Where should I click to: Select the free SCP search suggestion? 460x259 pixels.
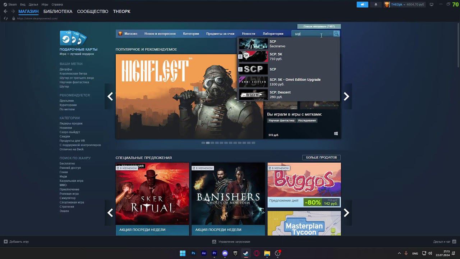tap(289, 44)
